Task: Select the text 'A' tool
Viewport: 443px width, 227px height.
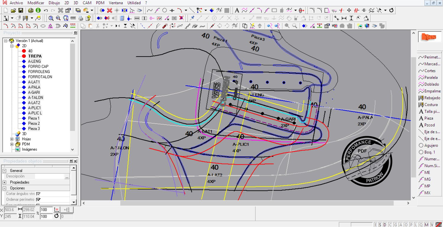Action: 237,10
